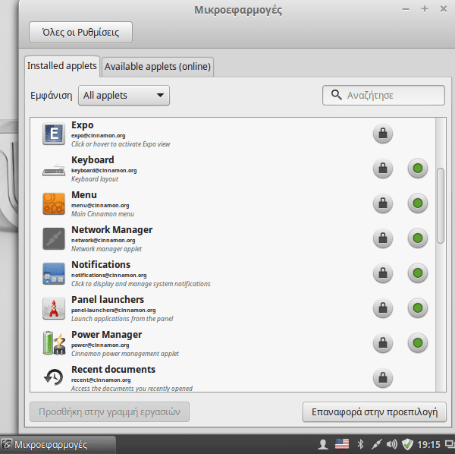
Task: Open the network connection tray icon
Action: click(377, 444)
